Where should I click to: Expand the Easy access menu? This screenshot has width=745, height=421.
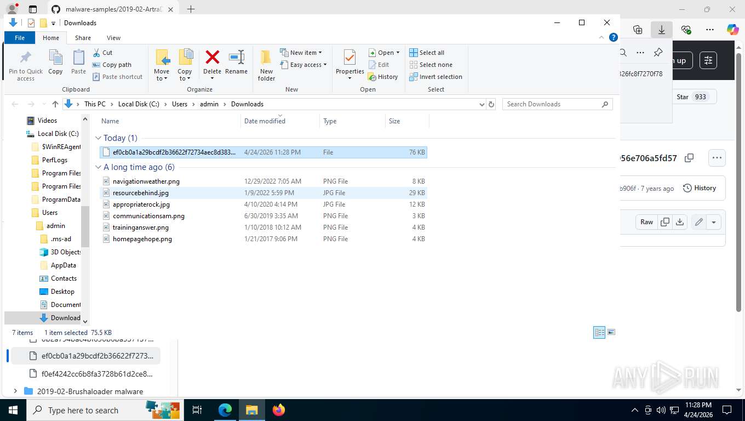pyautogui.click(x=303, y=65)
